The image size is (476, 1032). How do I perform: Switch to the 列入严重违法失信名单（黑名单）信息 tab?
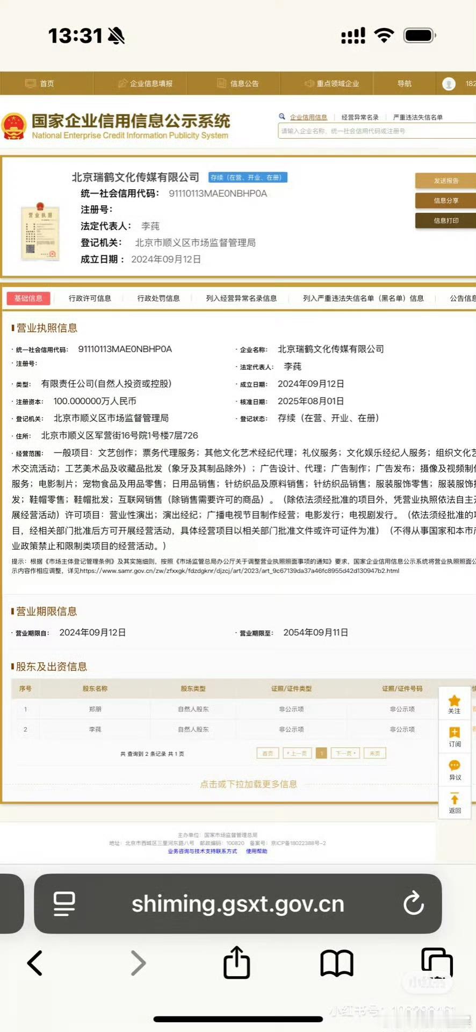[x=363, y=298]
